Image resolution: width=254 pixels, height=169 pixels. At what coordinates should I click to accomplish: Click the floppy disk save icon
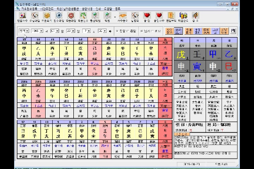(233, 31)
